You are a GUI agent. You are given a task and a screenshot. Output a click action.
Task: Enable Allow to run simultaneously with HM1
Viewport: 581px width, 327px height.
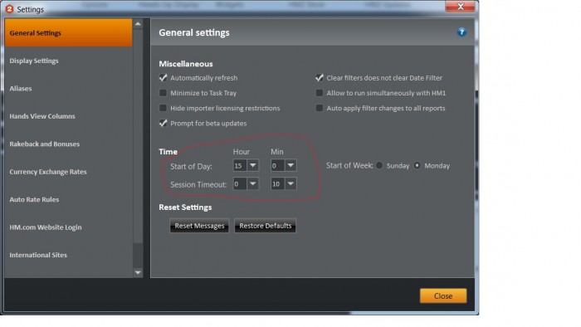point(319,93)
